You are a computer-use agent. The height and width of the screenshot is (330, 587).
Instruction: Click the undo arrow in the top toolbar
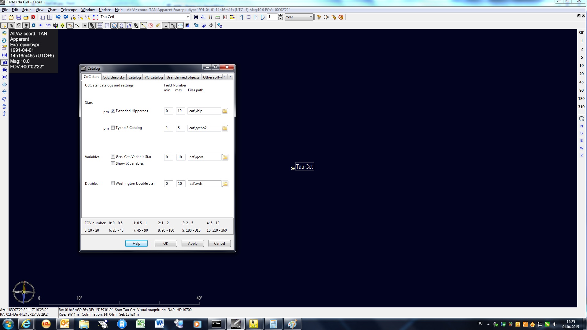click(x=58, y=17)
